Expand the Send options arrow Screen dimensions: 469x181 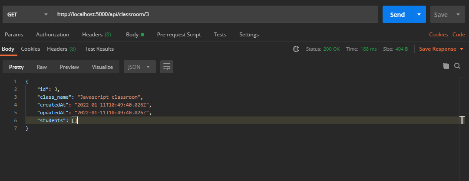pyautogui.click(x=419, y=14)
